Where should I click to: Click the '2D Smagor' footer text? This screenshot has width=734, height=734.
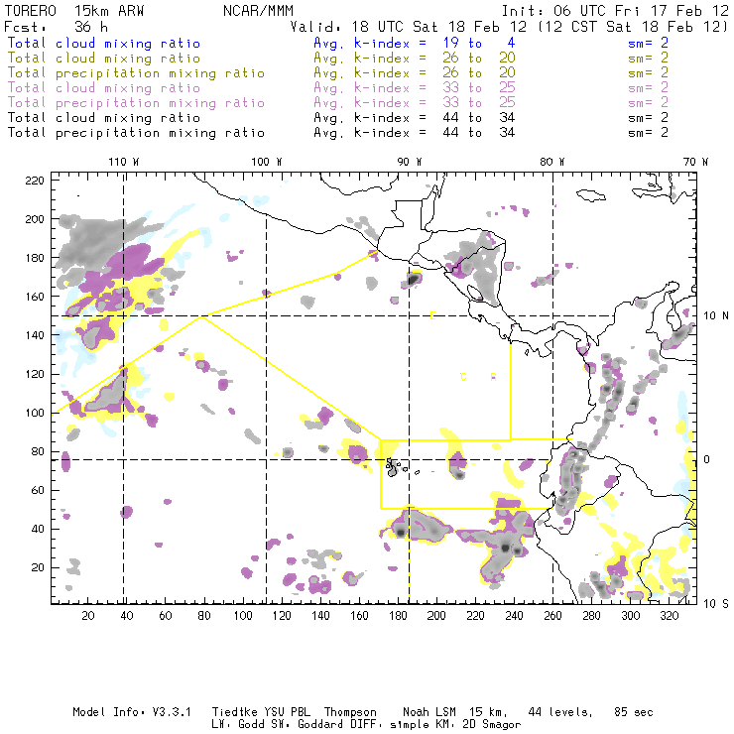click(x=492, y=725)
